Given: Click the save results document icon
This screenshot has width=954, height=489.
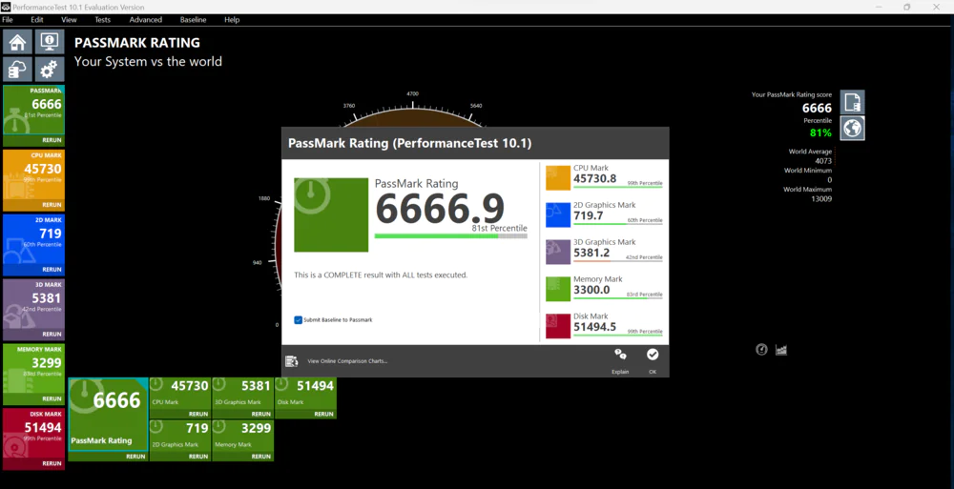Looking at the screenshot, I should click(852, 102).
